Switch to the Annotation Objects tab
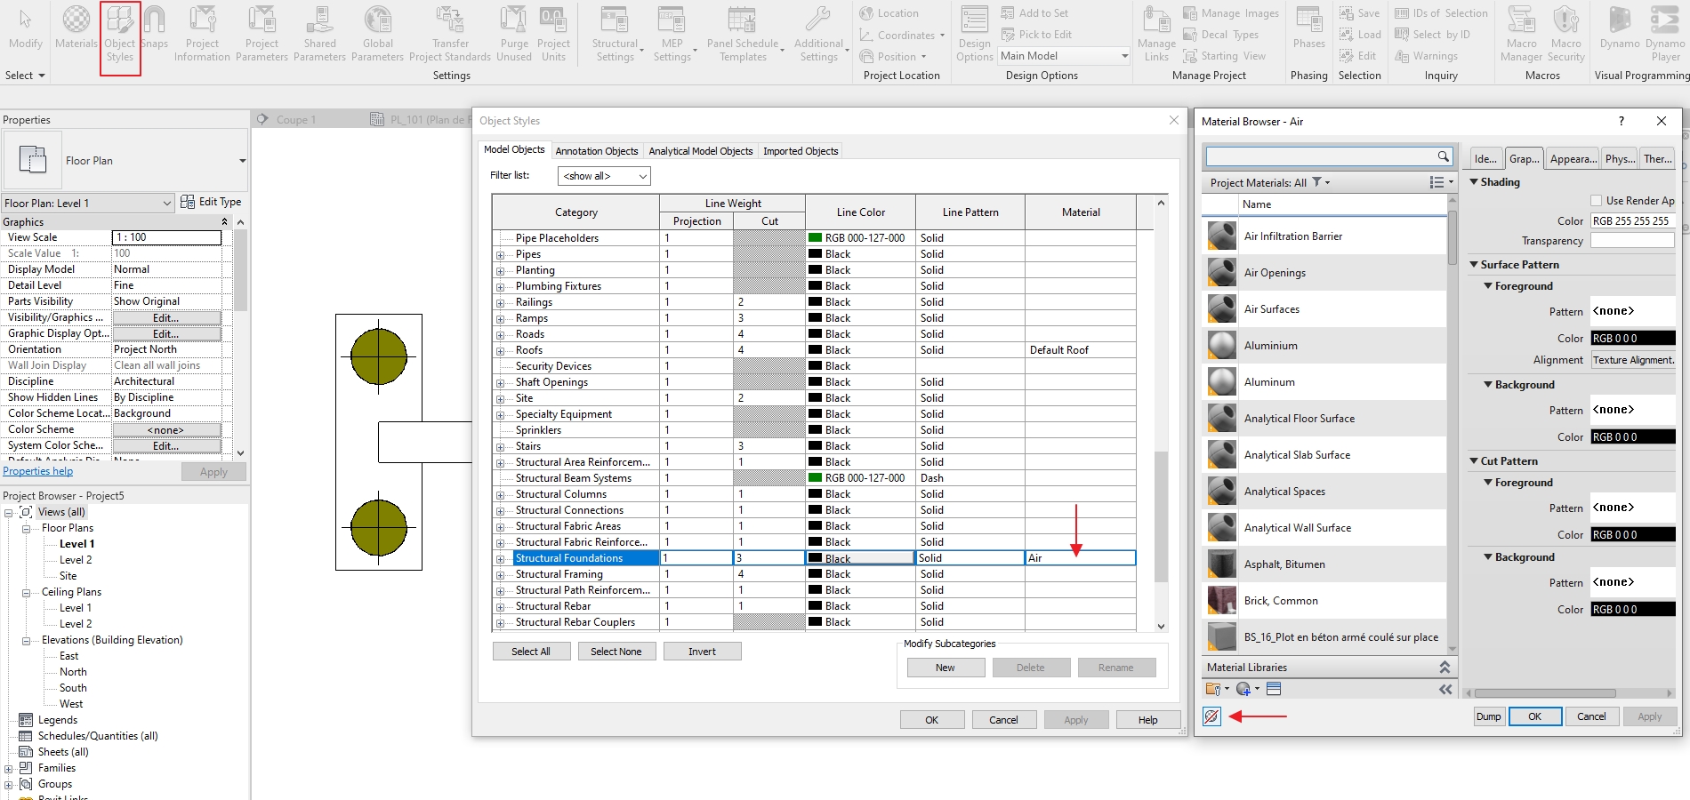This screenshot has height=800, width=1690. [x=596, y=150]
